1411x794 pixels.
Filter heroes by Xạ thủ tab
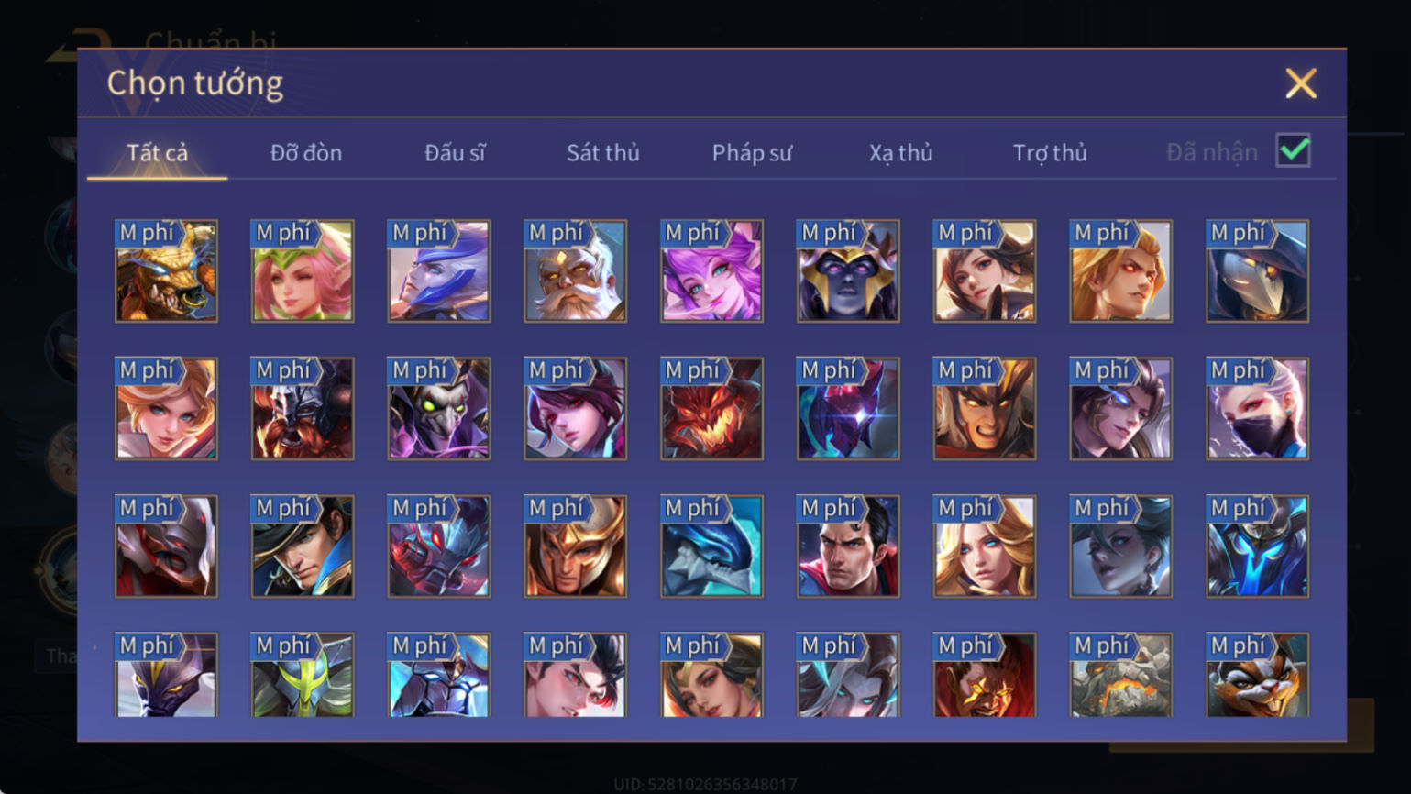tap(900, 153)
